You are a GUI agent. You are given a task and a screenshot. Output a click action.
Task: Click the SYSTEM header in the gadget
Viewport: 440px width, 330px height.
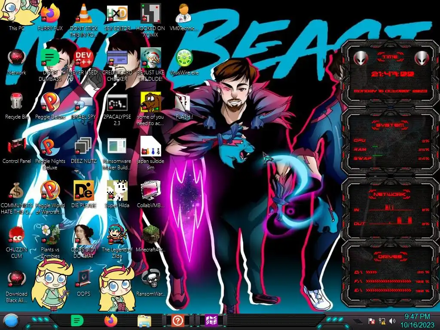(x=390, y=125)
